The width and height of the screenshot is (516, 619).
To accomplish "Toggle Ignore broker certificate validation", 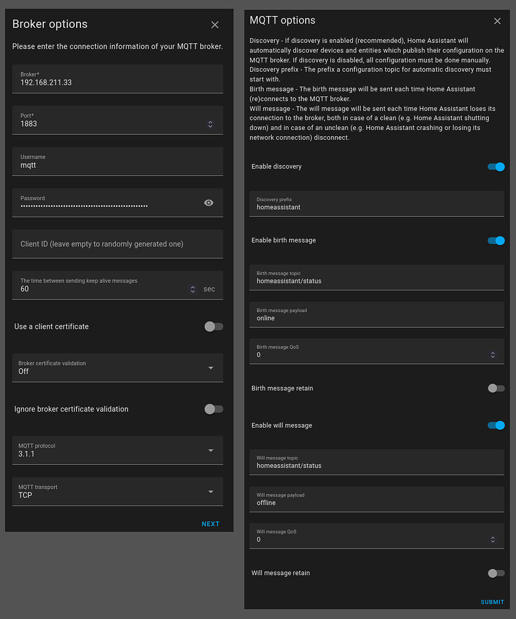I will point(213,409).
